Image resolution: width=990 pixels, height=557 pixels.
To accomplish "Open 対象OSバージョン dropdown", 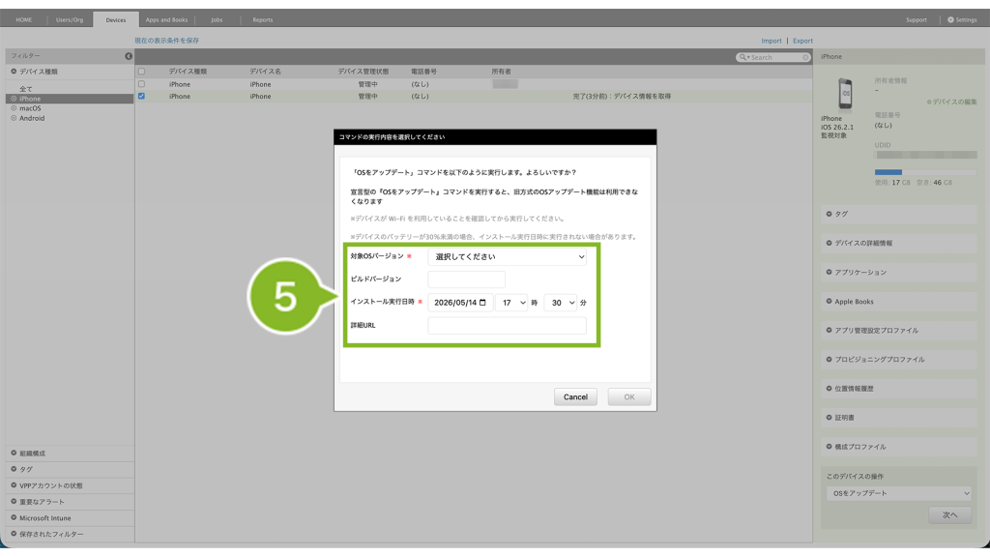I will pos(507,256).
